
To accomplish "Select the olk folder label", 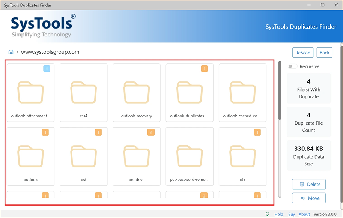I will point(242,180).
